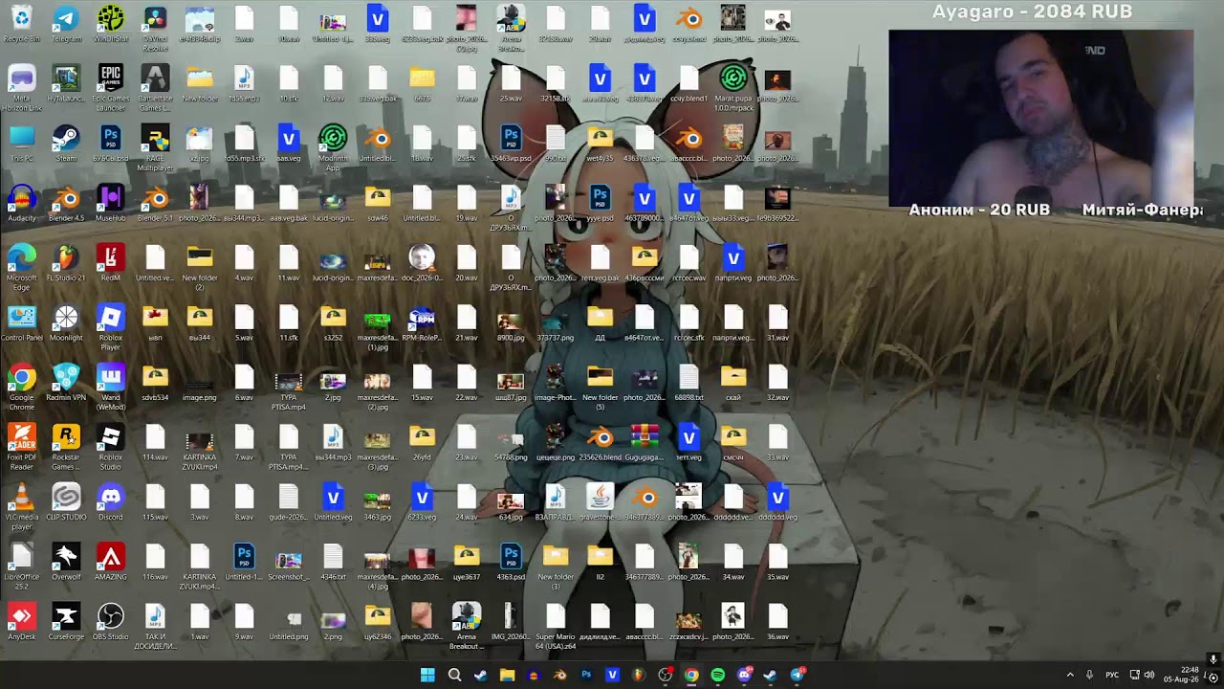Launch OBS Studio desktop shortcut
Screen dimensions: 1224x689
tap(110, 622)
